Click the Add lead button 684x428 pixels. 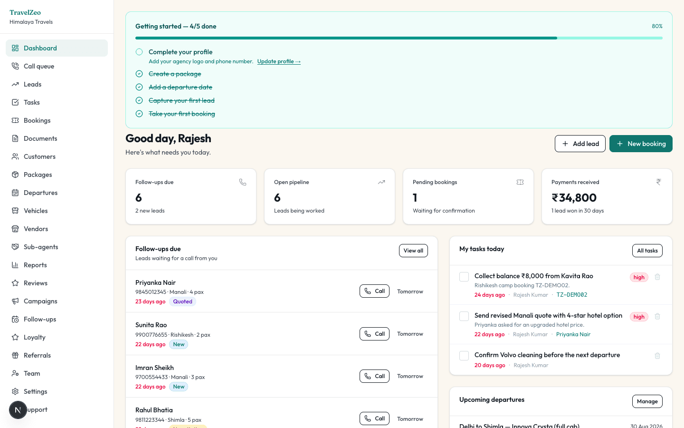point(580,144)
